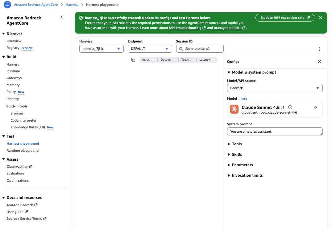Select Harness playground in sidebar
Screen dimensions: 332x229
pyautogui.click(x=23, y=143)
